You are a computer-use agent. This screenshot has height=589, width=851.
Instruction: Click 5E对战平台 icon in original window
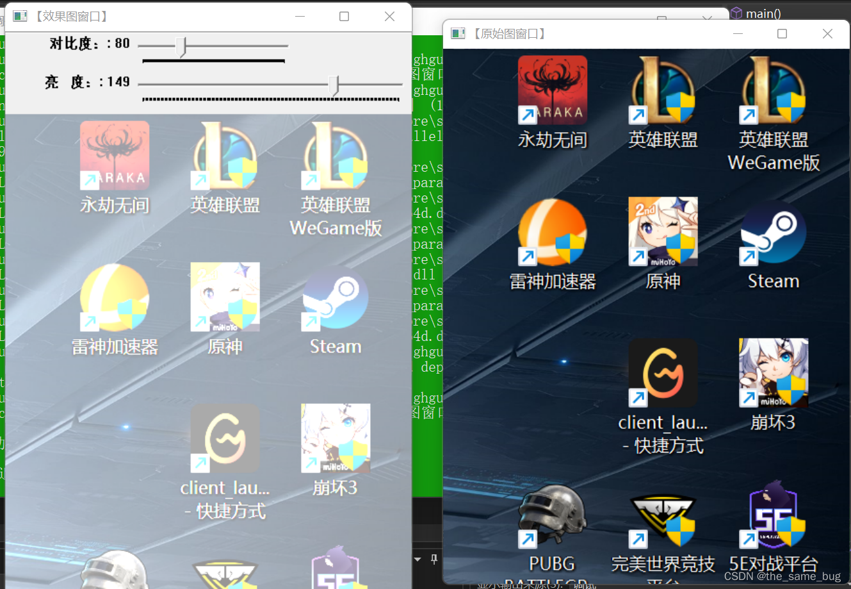[x=774, y=515]
